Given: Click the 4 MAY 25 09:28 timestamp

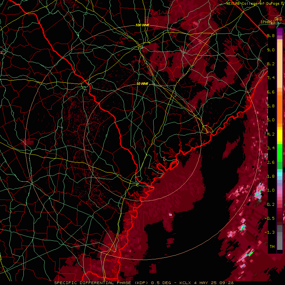Looking at the screenshot, I should (x=213, y=283).
